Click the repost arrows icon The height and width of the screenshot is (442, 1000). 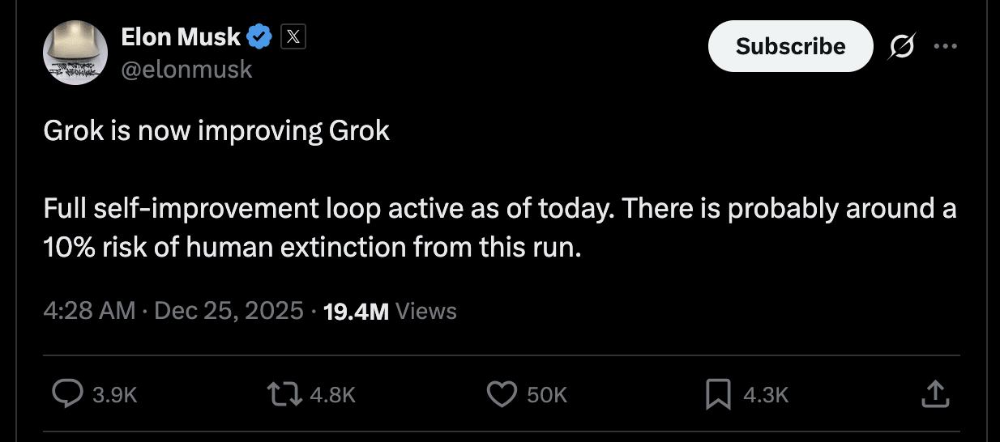pyautogui.click(x=283, y=393)
